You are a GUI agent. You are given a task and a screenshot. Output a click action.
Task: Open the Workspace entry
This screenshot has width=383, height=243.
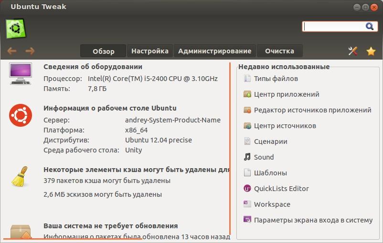(272, 204)
